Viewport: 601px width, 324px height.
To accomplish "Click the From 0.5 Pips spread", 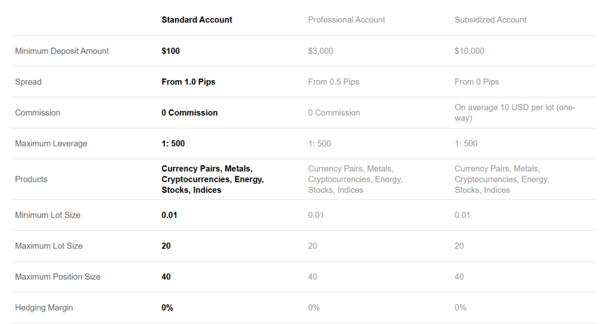I will tap(333, 82).
